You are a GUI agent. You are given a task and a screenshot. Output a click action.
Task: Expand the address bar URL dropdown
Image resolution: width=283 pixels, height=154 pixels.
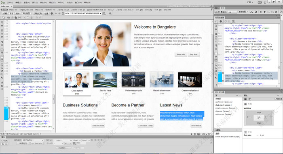coord(100,13)
